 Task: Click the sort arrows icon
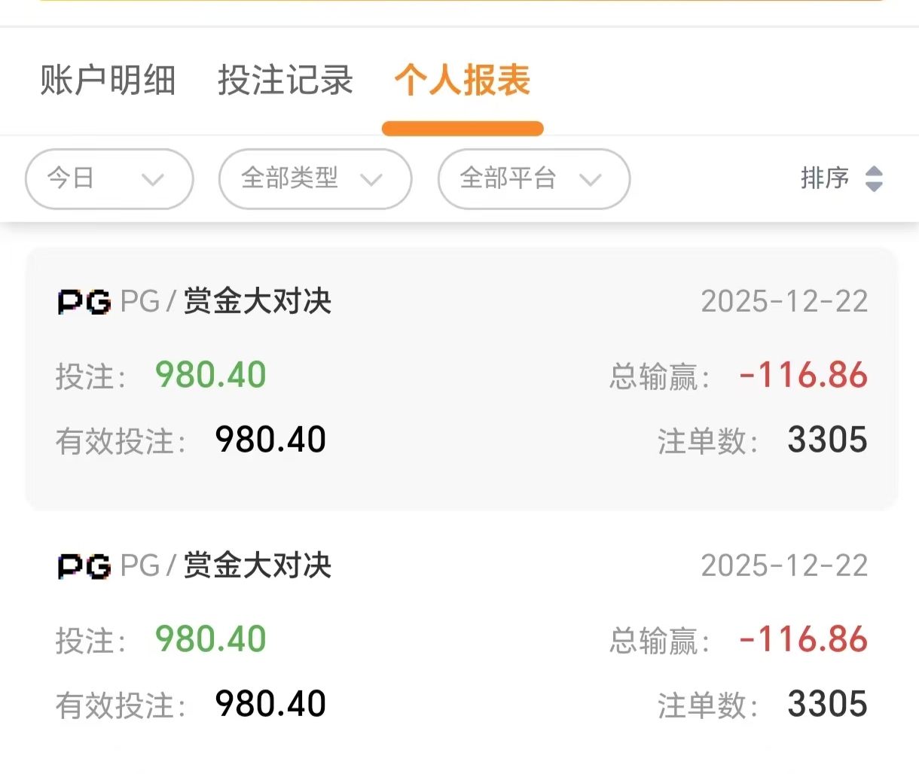click(x=874, y=179)
